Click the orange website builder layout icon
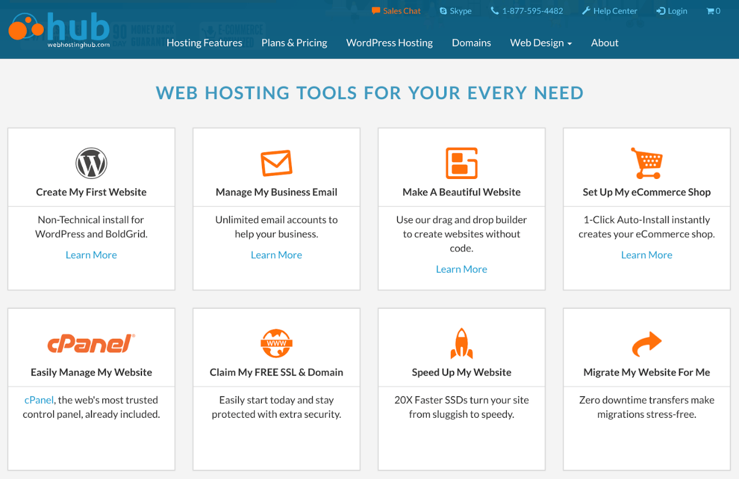 (x=462, y=163)
